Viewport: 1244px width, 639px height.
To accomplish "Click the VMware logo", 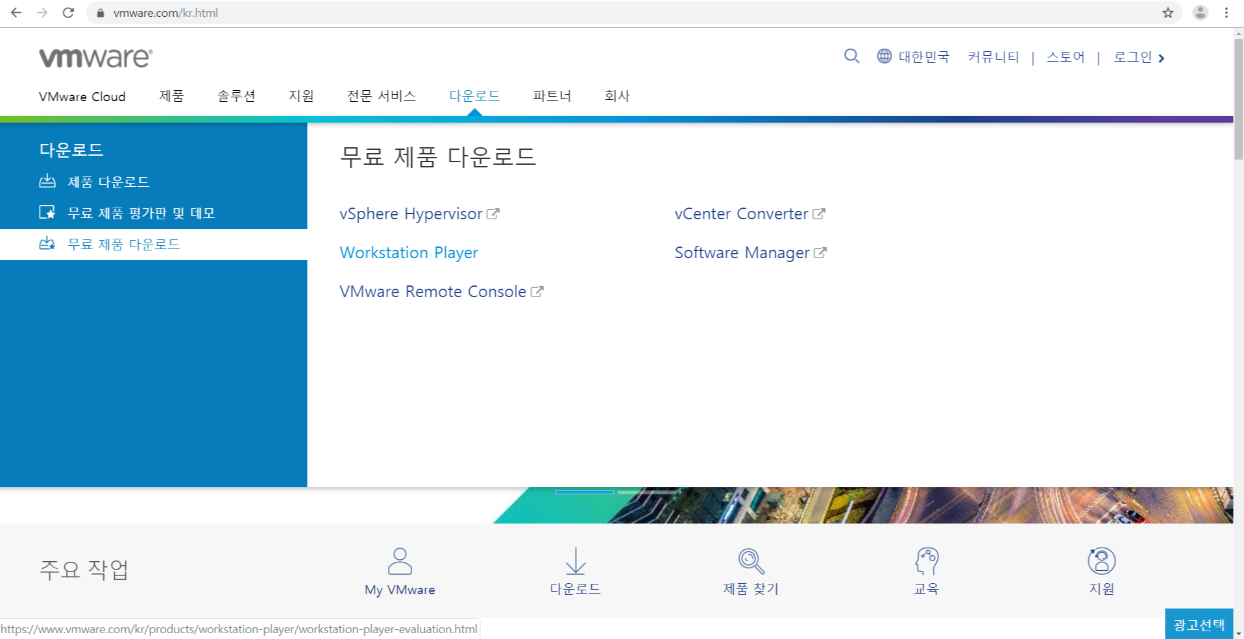I will point(96,58).
